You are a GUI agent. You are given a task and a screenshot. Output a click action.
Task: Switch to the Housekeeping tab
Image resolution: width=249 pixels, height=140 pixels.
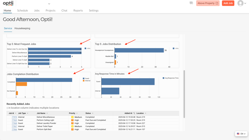pyautogui.click(x=22, y=28)
